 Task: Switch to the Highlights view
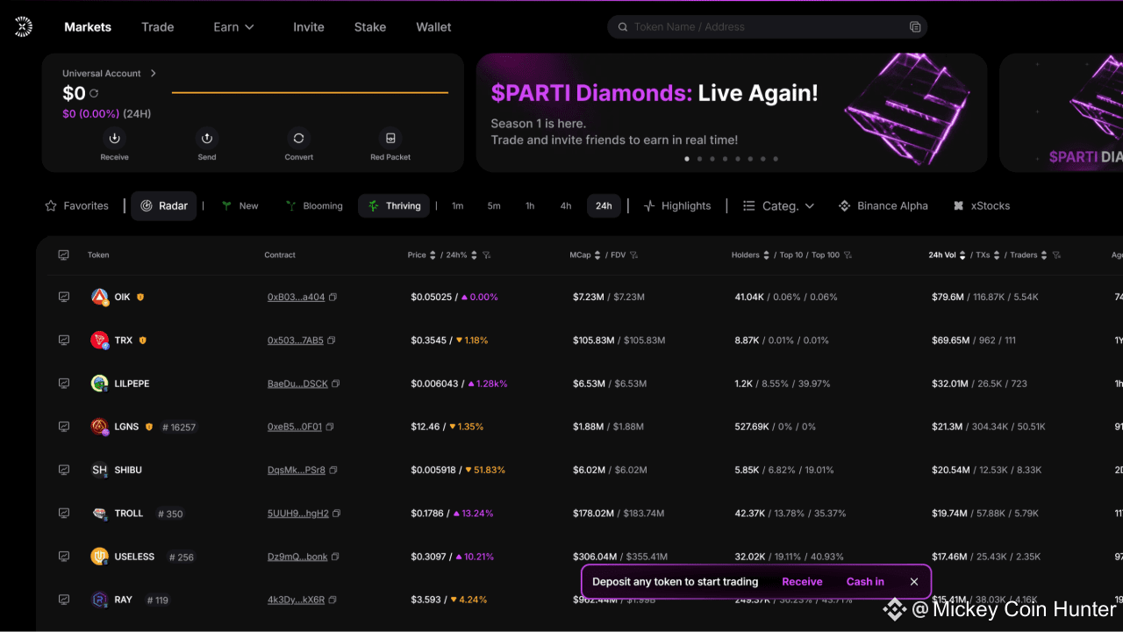pyautogui.click(x=677, y=206)
